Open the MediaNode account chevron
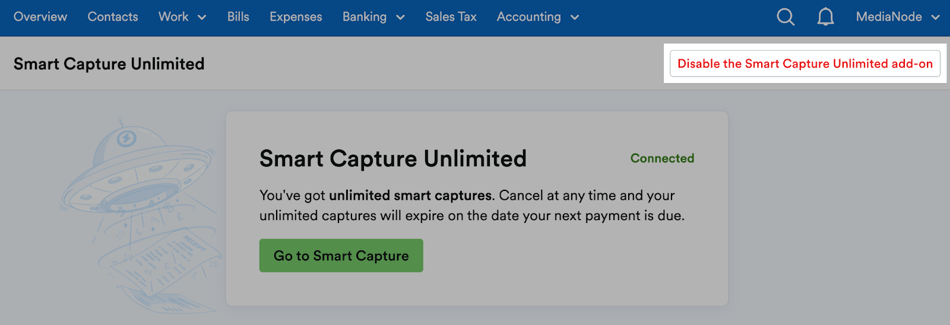Image resolution: width=950 pixels, height=325 pixels. [x=936, y=18]
